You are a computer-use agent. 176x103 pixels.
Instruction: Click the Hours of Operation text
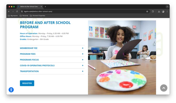pyautogui.click(x=44, y=33)
